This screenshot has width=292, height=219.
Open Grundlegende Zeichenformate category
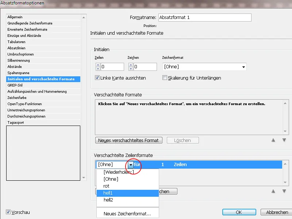click(x=43, y=23)
